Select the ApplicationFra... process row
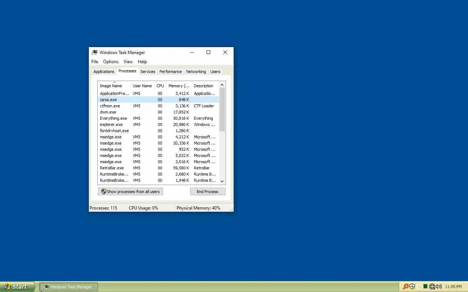 click(x=158, y=93)
